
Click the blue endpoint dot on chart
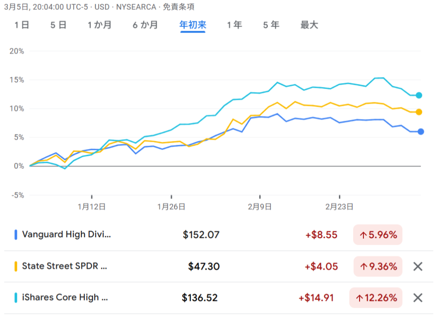pos(421,132)
